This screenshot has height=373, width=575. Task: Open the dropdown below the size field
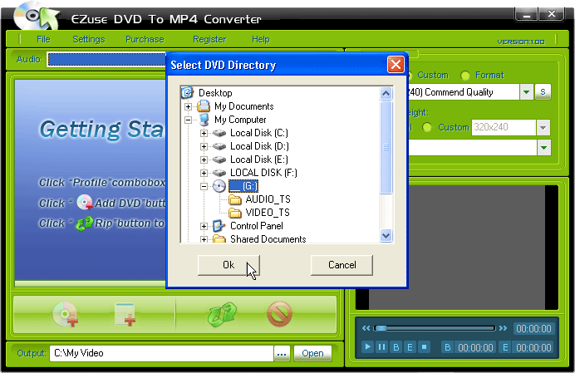tap(543, 148)
